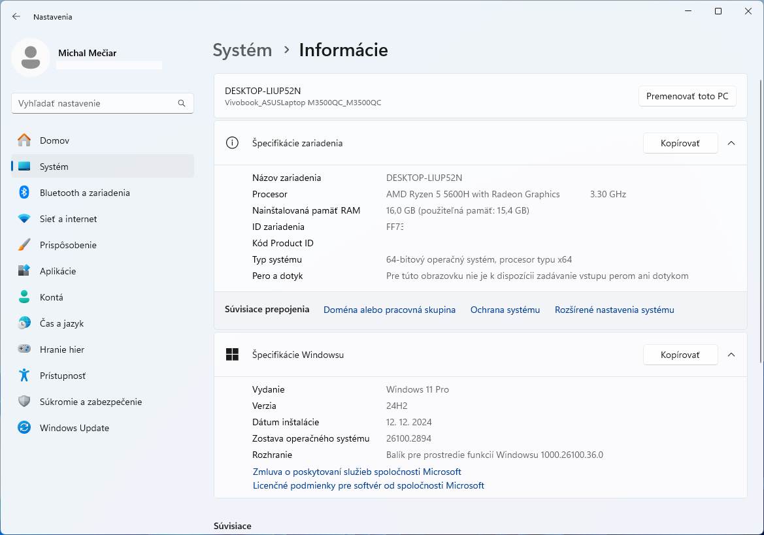This screenshot has width=764, height=535.
Task: Click the Kontá person icon
Action: coord(24,297)
